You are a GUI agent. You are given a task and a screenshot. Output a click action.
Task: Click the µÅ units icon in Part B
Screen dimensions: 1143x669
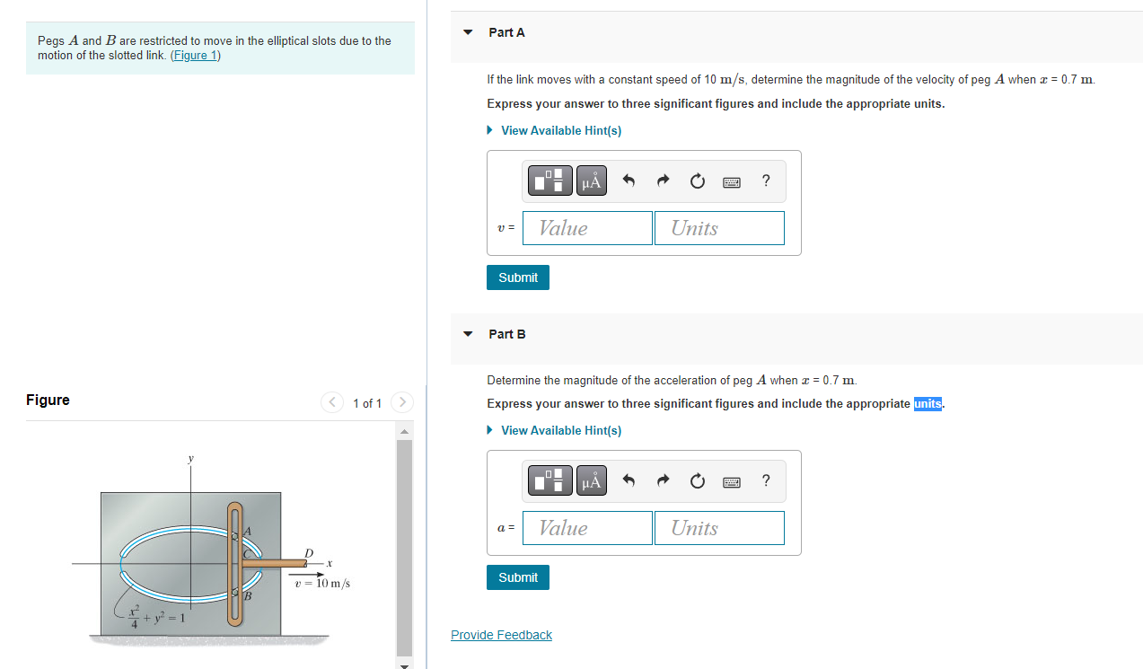[x=591, y=480]
